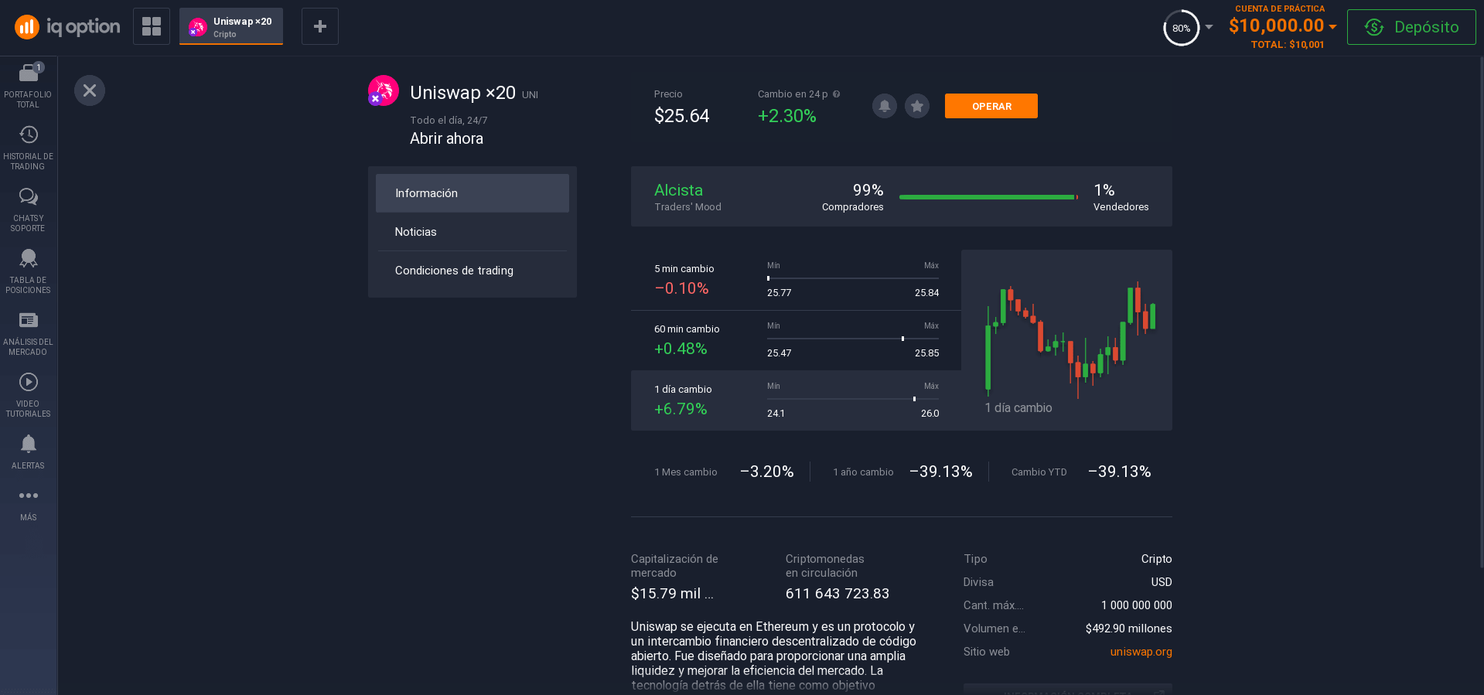The width and height of the screenshot is (1484, 695).
Task: Toggle price alert bell for Uniswap
Action: 885,106
